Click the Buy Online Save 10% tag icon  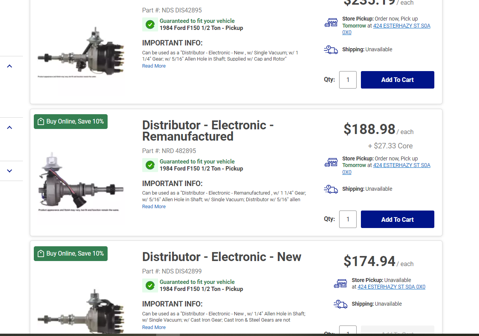coord(41,121)
